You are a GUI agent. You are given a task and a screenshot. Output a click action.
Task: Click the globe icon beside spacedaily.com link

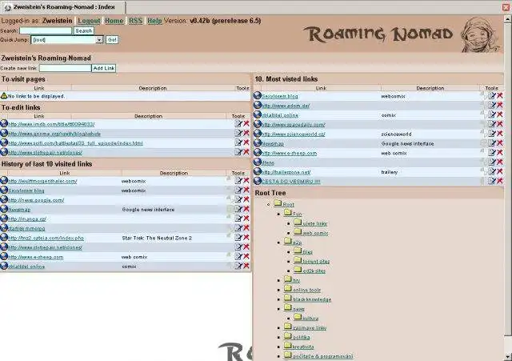coord(258,124)
